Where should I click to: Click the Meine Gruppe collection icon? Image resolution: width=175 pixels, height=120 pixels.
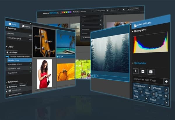tap(10, 91)
